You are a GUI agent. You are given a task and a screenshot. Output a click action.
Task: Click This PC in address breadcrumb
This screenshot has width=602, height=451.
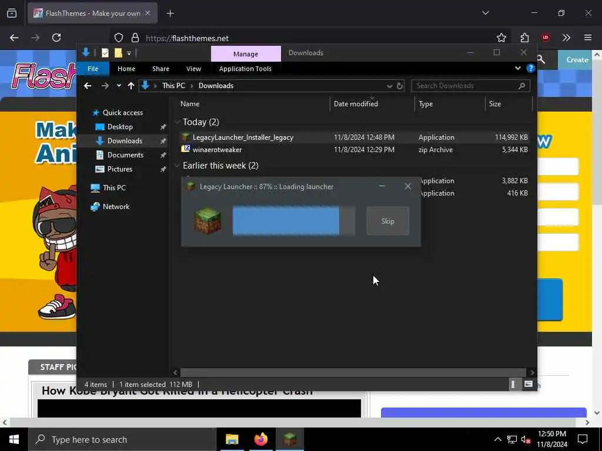tap(173, 86)
